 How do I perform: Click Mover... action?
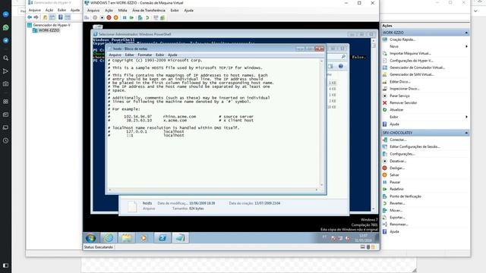[396, 211]
